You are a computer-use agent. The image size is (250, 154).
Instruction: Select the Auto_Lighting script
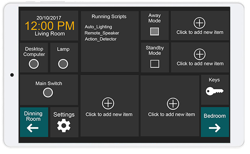tap(98, 27)
